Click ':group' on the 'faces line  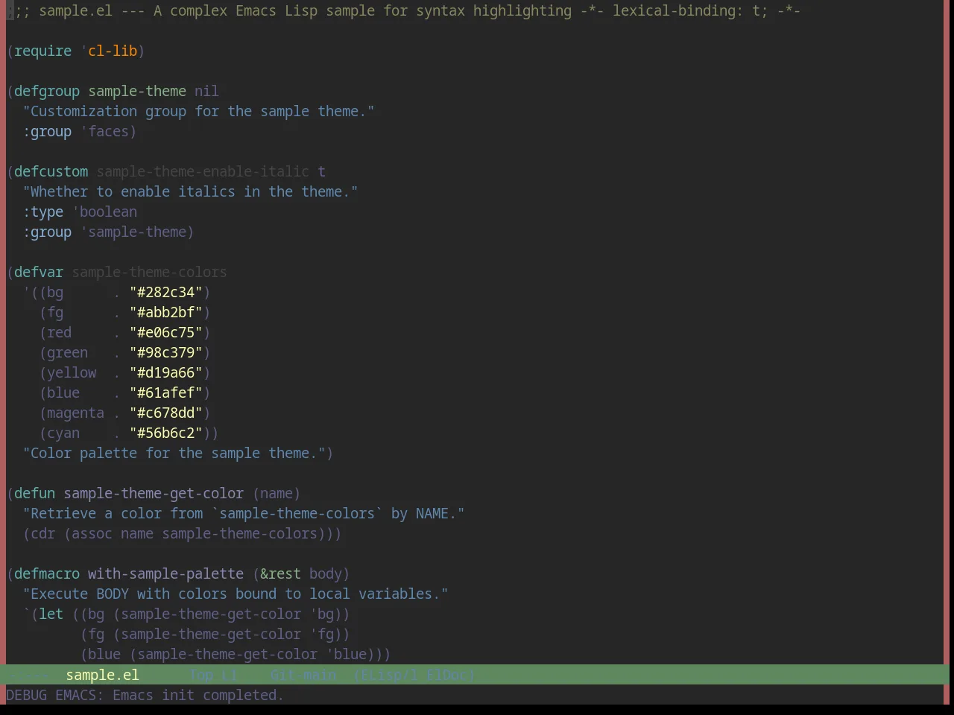tap(47, 131)
